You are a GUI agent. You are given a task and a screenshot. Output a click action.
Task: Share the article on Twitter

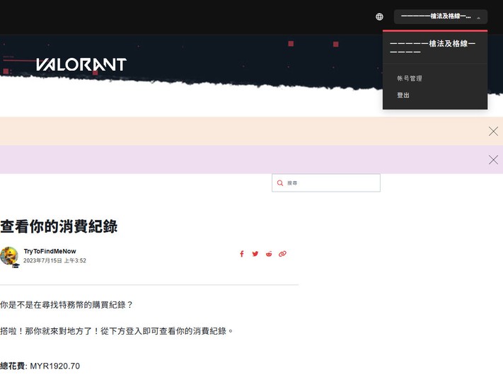point(255,254)
